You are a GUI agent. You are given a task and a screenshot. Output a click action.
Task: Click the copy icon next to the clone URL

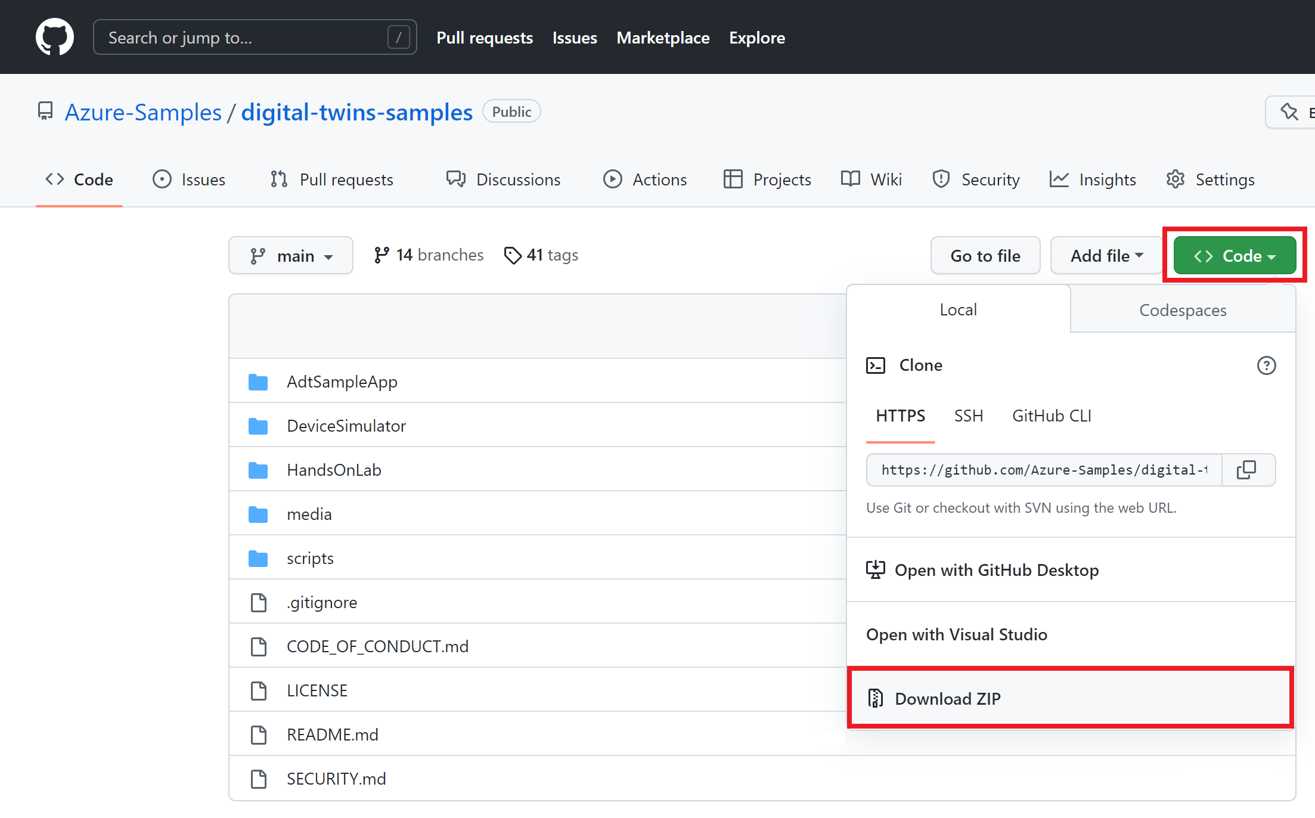(x=1247, y=470)
